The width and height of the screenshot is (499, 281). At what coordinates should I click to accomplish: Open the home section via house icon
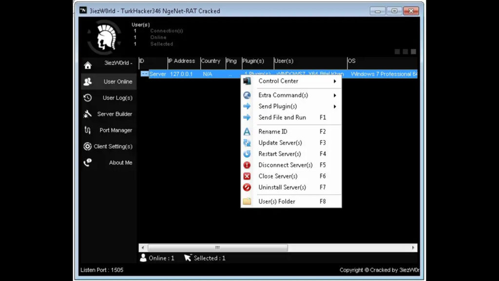pyautogui.click(x=88, y=65)
